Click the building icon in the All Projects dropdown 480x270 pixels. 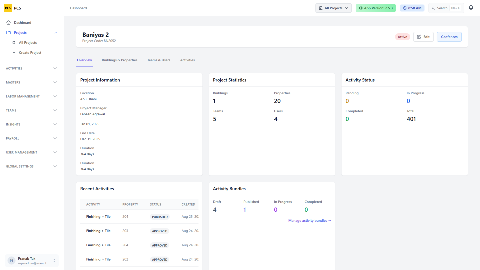[x=321, y=8]
